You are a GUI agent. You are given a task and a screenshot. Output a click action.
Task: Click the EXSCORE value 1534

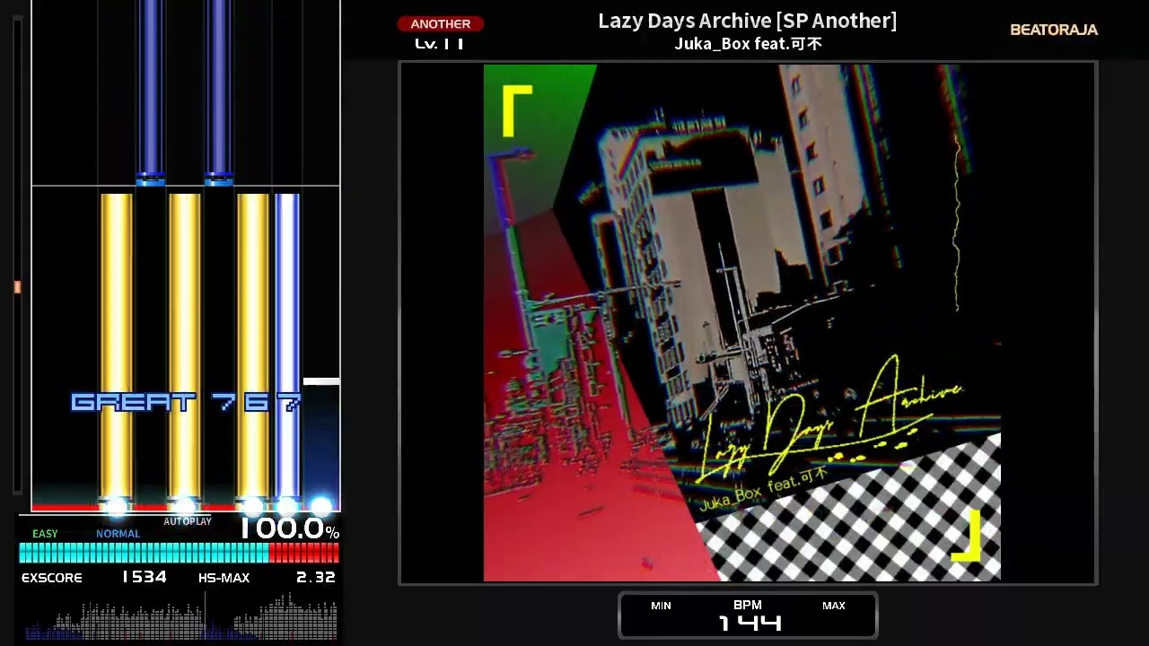click(x=145, y=577)
